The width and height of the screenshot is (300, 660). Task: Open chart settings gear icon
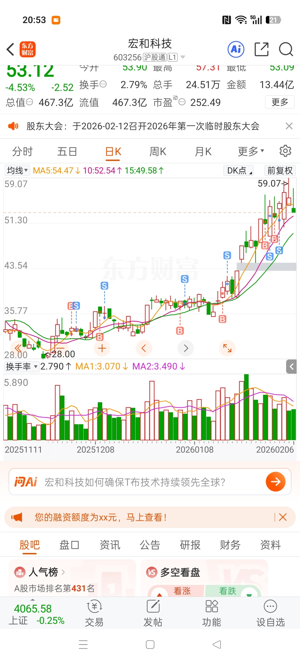coord(285,151)
